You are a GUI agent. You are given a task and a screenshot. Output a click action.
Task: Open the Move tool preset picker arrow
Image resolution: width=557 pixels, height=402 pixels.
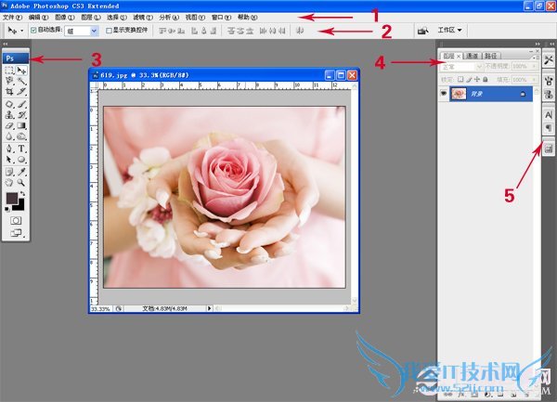click(x=21, y=31)
